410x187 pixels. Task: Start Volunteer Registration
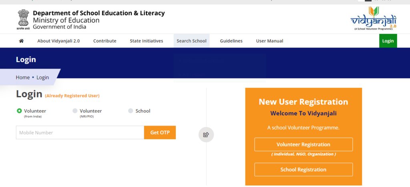pos(303,145)
